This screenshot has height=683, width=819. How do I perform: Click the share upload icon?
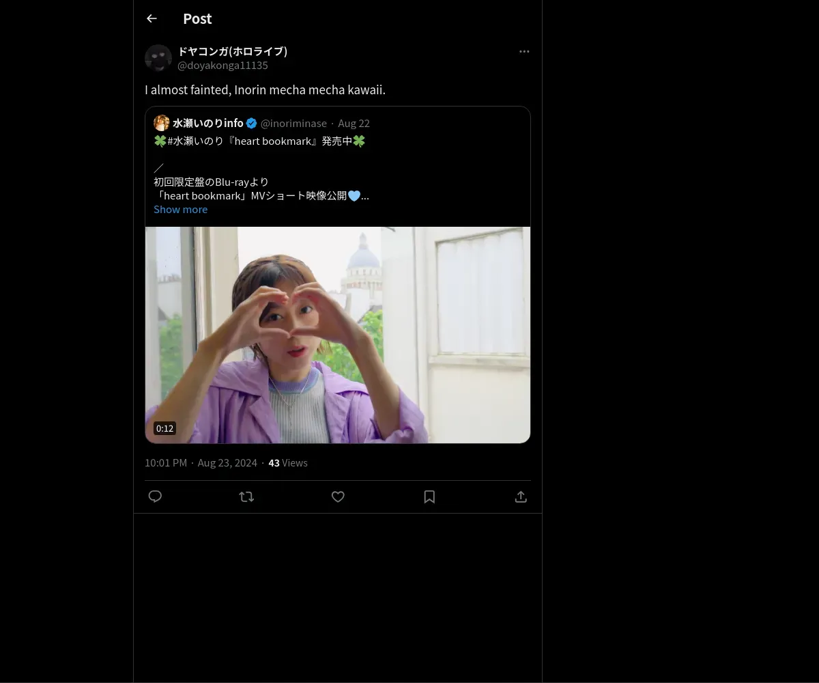pos(521,497)
